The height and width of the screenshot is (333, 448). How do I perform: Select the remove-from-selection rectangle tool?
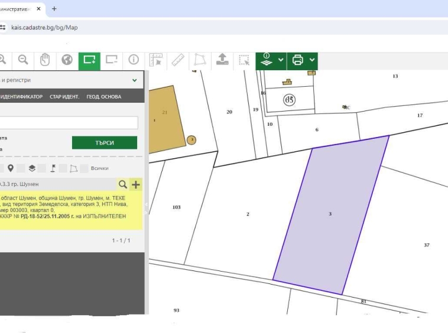tap(112, 60)
